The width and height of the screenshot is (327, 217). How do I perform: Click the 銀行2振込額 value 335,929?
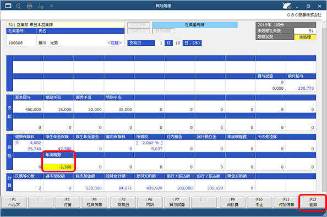(215, 188)
